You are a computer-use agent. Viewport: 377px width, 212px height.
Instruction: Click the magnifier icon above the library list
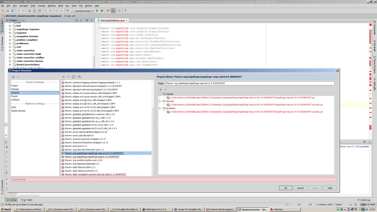[79, 77]
